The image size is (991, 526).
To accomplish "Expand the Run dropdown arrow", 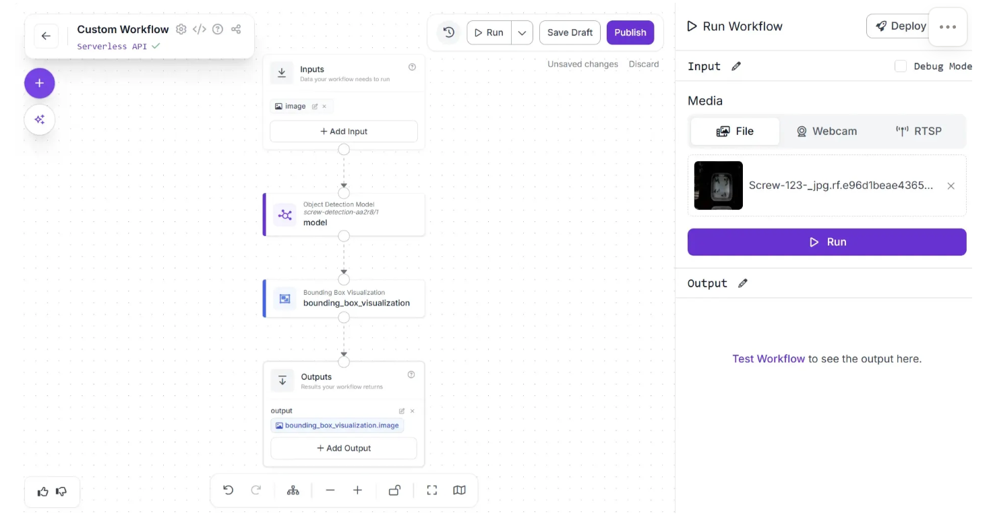I will (x=522, y=32).
